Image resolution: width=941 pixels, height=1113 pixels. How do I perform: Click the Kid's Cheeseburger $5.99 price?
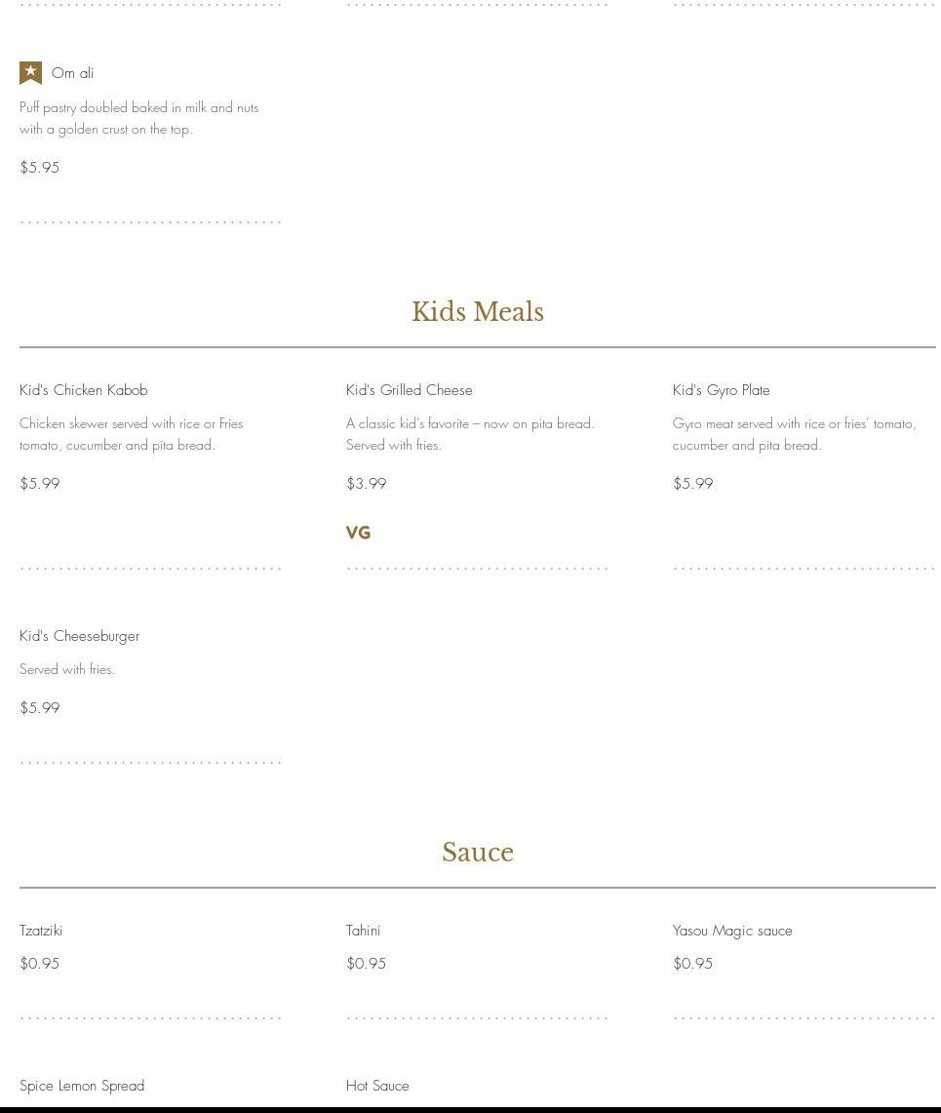click(x=40, y=708)
